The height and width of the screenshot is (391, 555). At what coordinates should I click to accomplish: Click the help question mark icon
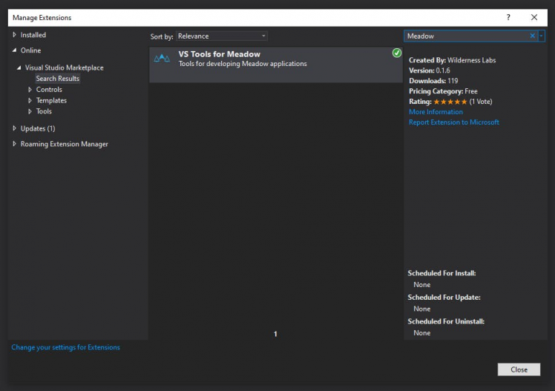point(508,17)
